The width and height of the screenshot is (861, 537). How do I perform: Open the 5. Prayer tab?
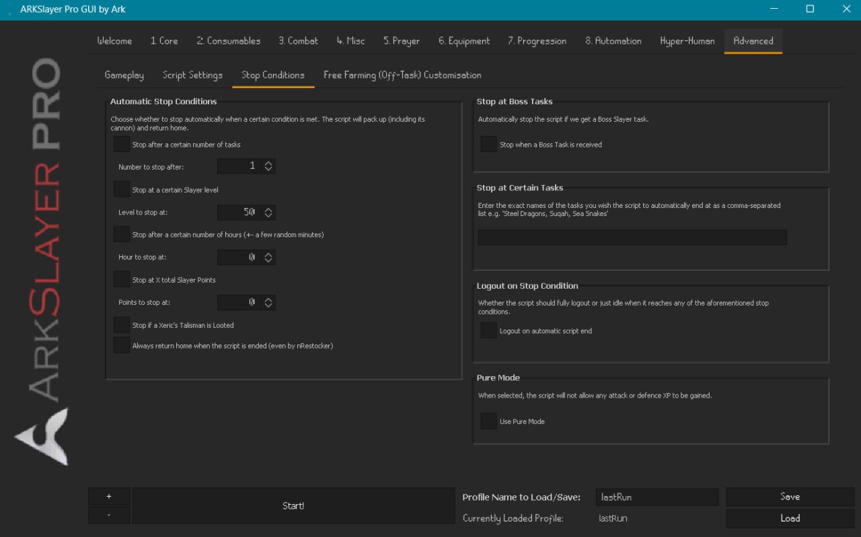click(x=402, y=41)
